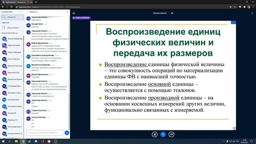Image resolution: width=256 pixels, height=144 pixels.
Task: Open the volume control in system tray
Action: tap(234, 141)
